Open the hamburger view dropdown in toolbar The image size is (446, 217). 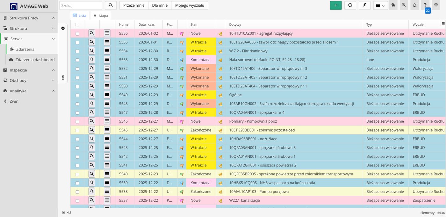pos(380,5)
